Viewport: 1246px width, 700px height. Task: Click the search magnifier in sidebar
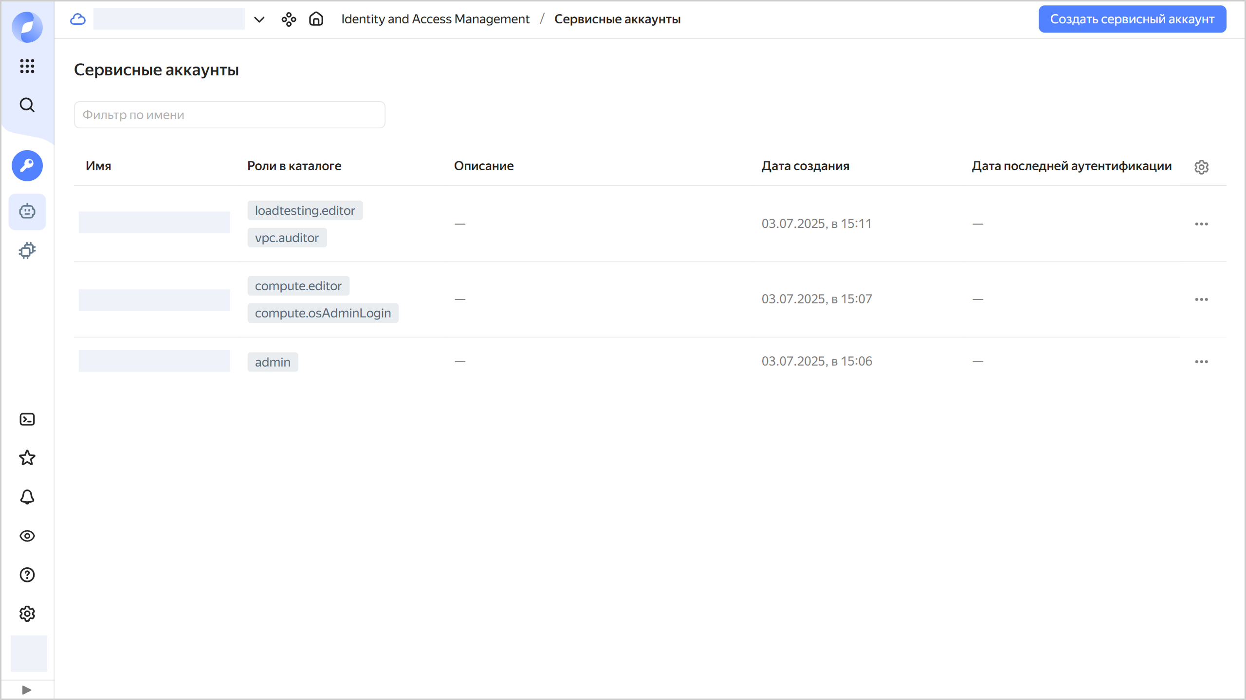27,105
